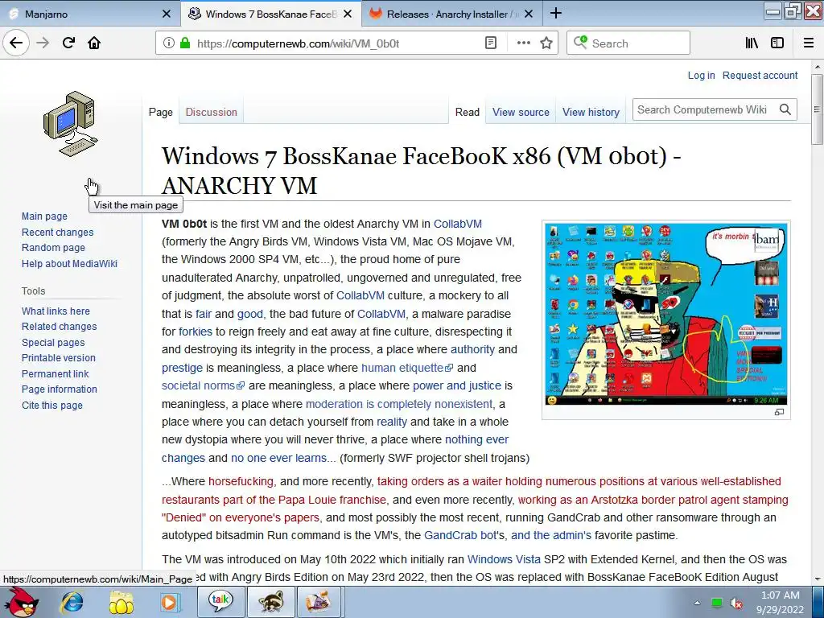Click the muted volume tray icon

coord(736,604)
